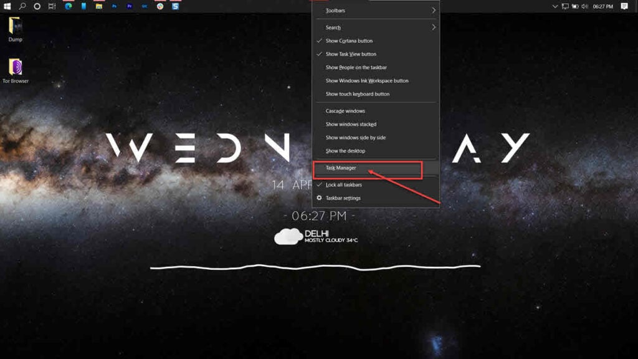Toggle Lock all taskbars option
The image size is (638, 359).
click(343, 185)
